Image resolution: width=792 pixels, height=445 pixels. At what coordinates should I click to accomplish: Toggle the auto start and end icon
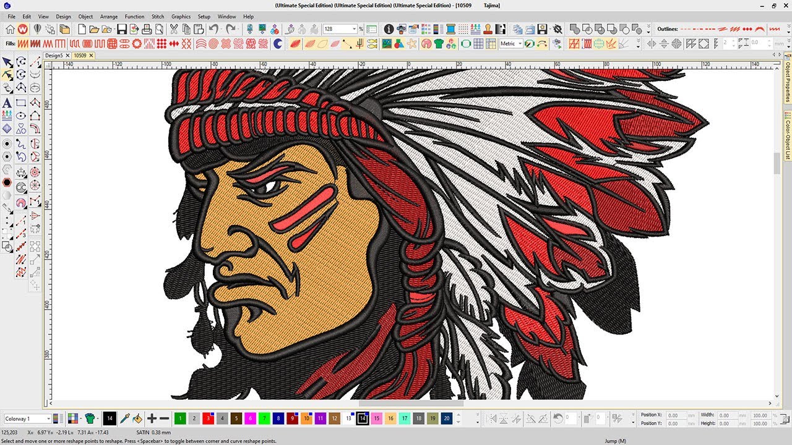543,43
